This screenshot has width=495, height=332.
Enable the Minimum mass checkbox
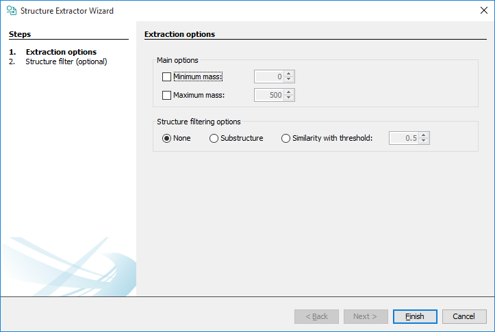167,77
